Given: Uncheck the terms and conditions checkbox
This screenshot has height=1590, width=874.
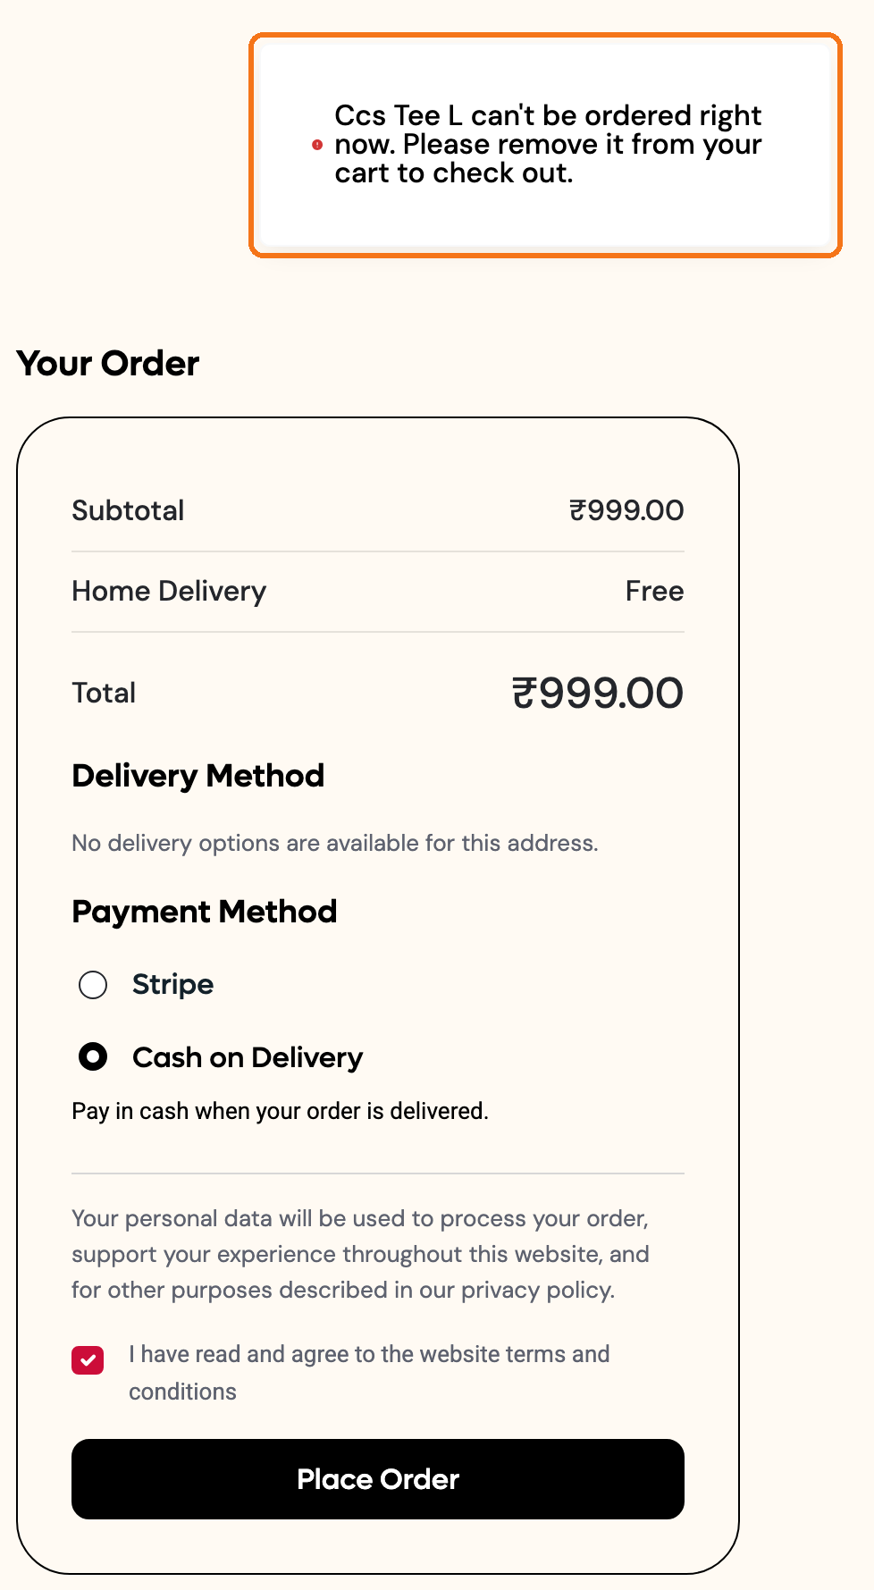Looking at the screenshot, I should 88,1360.
